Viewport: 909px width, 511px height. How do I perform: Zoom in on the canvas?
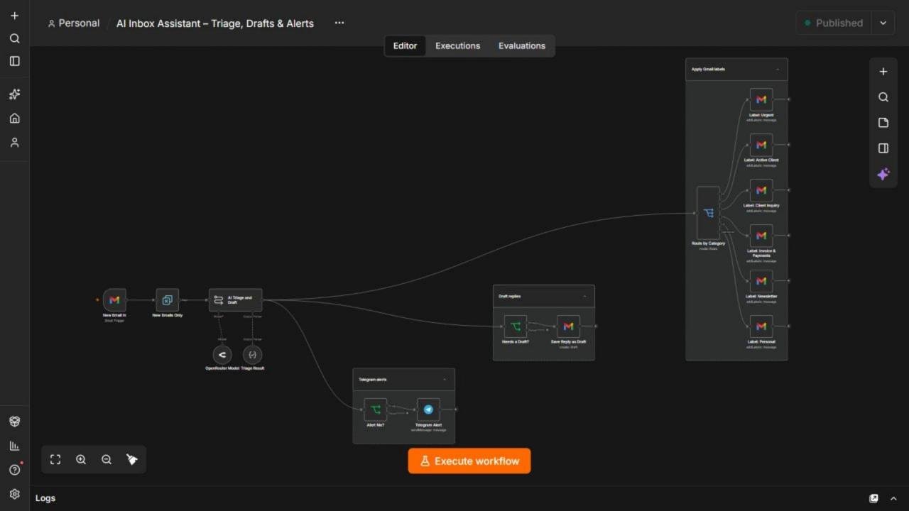tap(81, 460)
